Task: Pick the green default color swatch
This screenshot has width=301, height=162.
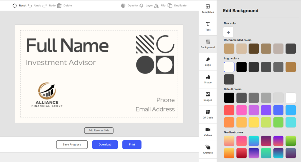Action: click(x=278, y=122)
